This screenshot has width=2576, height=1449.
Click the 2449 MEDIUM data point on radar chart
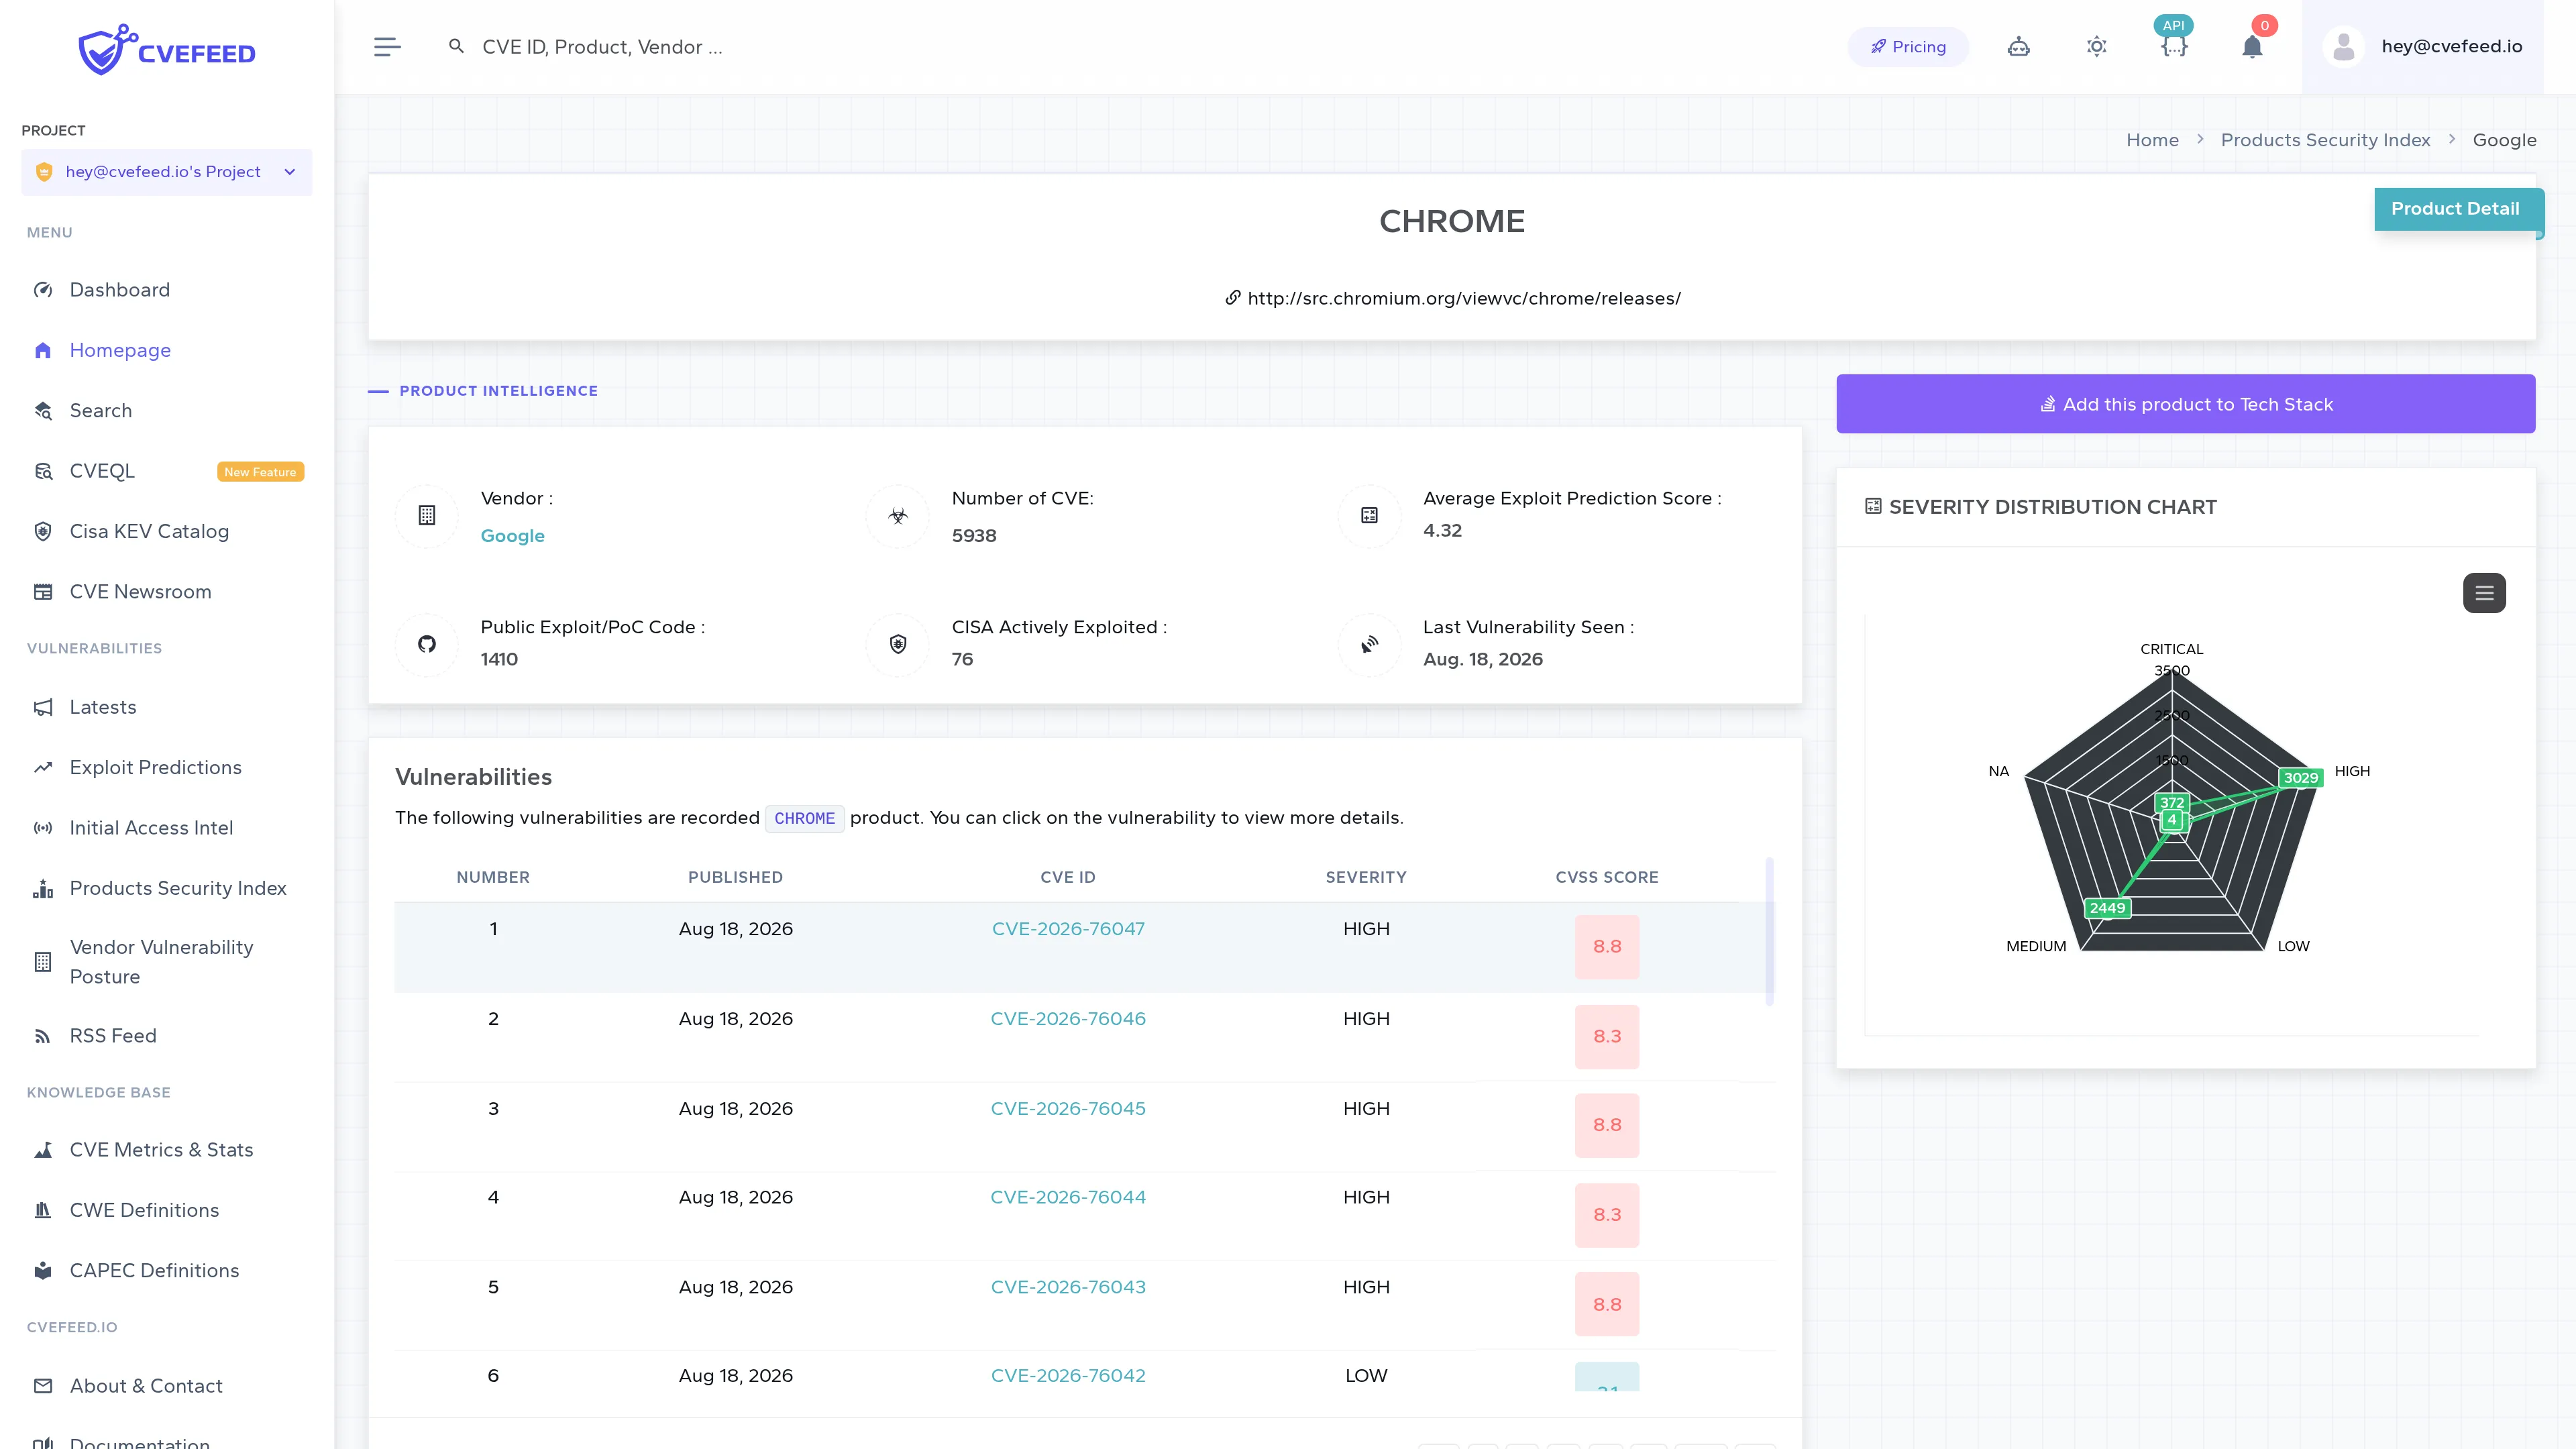point(2107,908)
